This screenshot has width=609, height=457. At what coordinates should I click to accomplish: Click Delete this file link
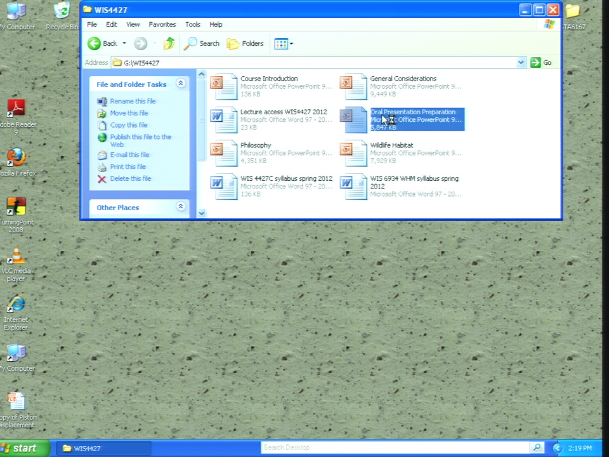pyautogui.click(x=131, y=179)
